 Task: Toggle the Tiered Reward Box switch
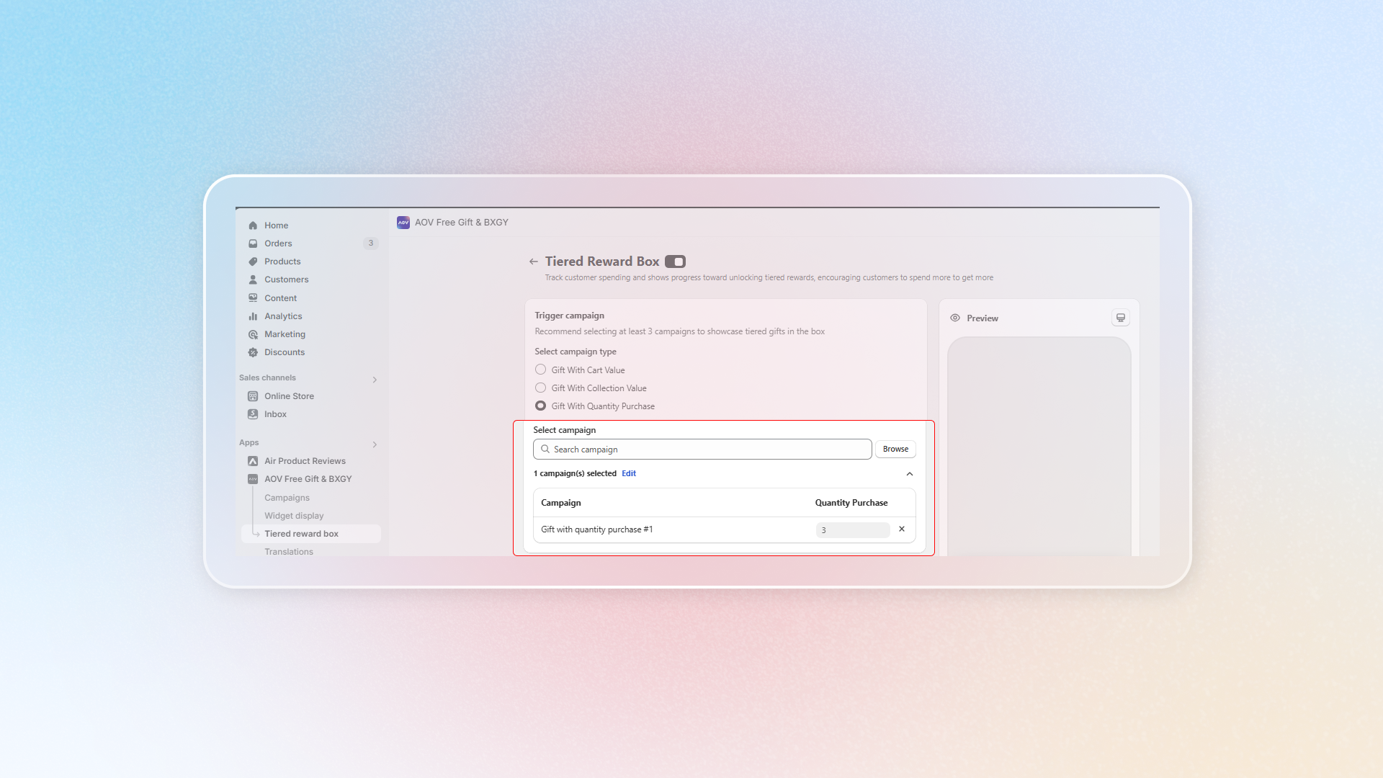coord(675,261)
